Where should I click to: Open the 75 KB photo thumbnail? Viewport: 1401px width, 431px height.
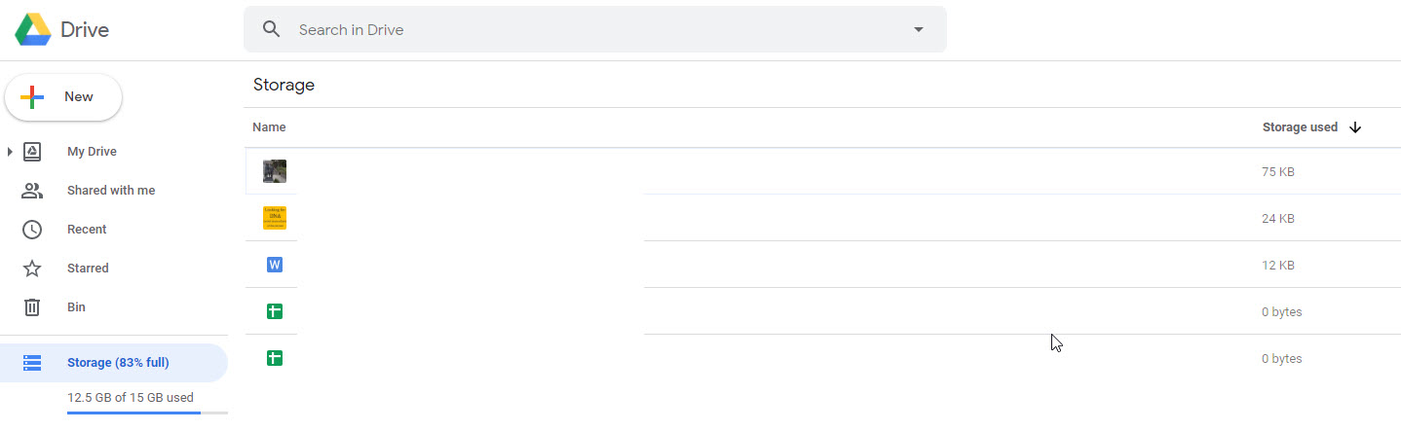click(x=275, y=171)
